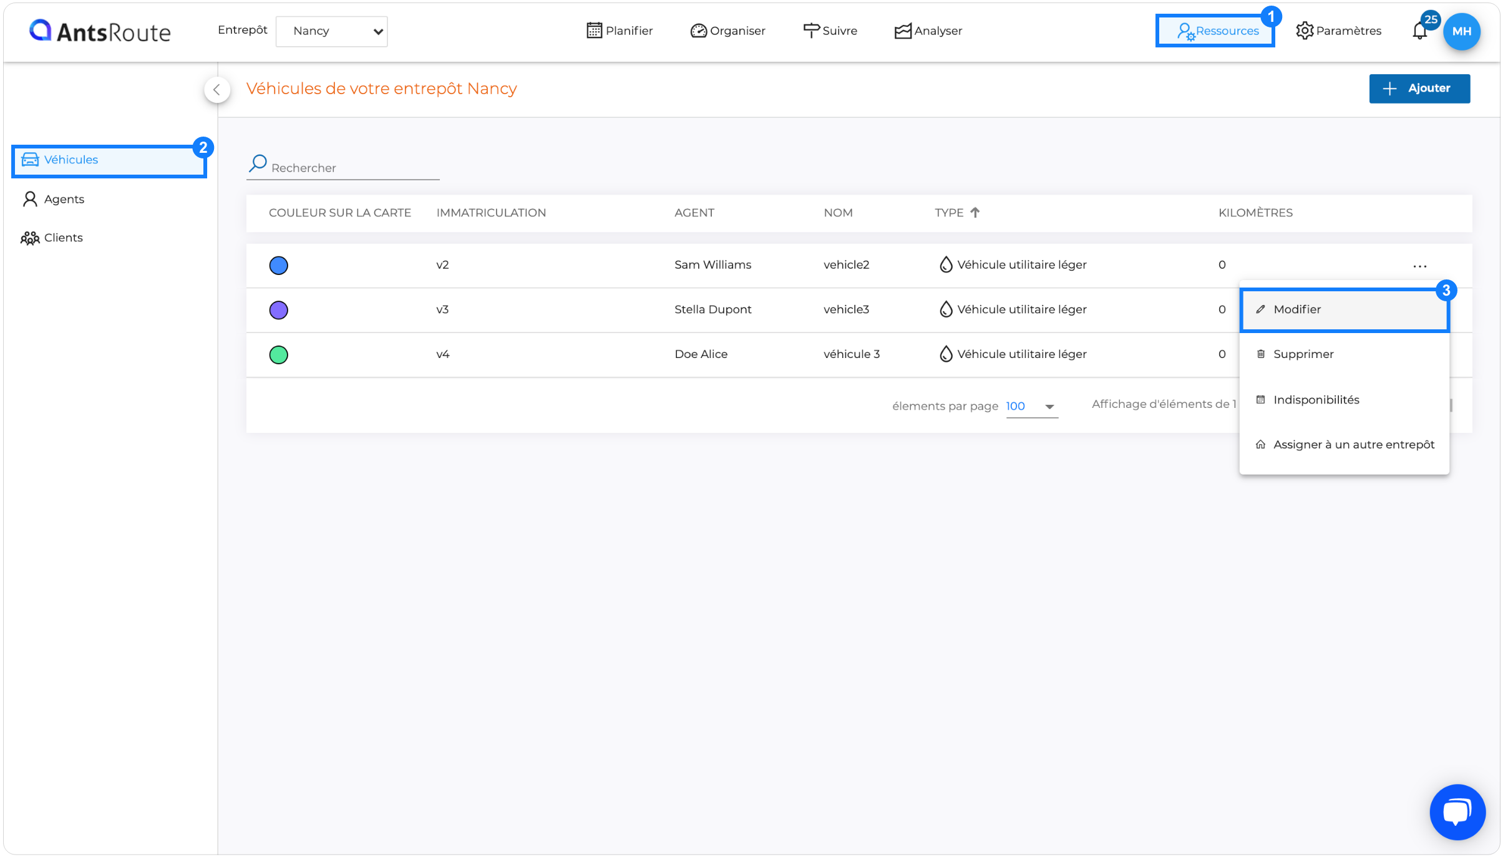Open the MH user avatar menu
The height and width of the screenshot is (857, 1503).
(1462, 31)
